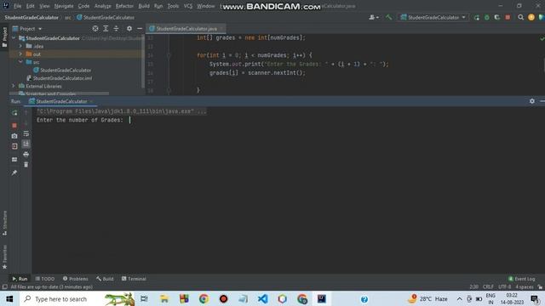The image size is (545, 306).
Task: Click the Restore Layout icon in Run panel
Action: pyautogui.click(x=14, y=159)
